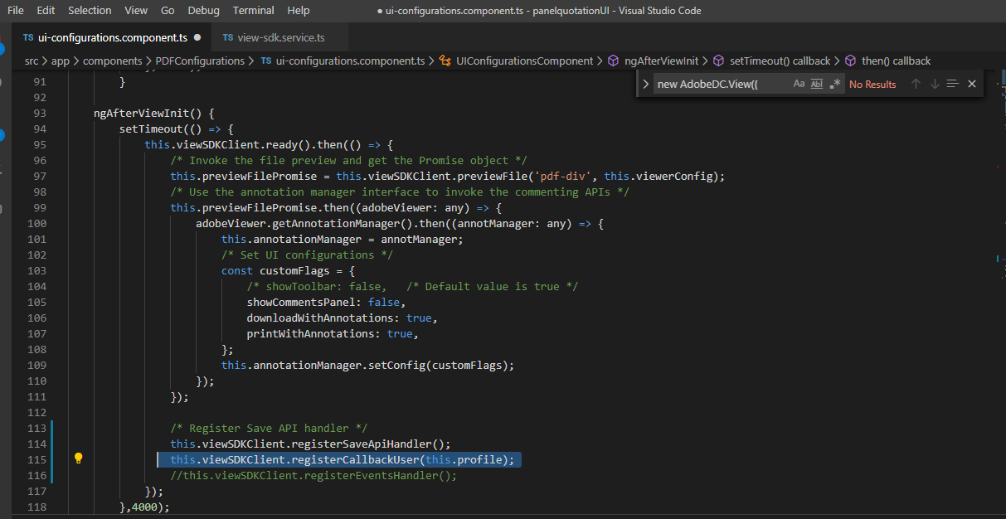The image size is (1006, 519).
Task: Open the Terminal menu
Action: (x=253, y=10)
